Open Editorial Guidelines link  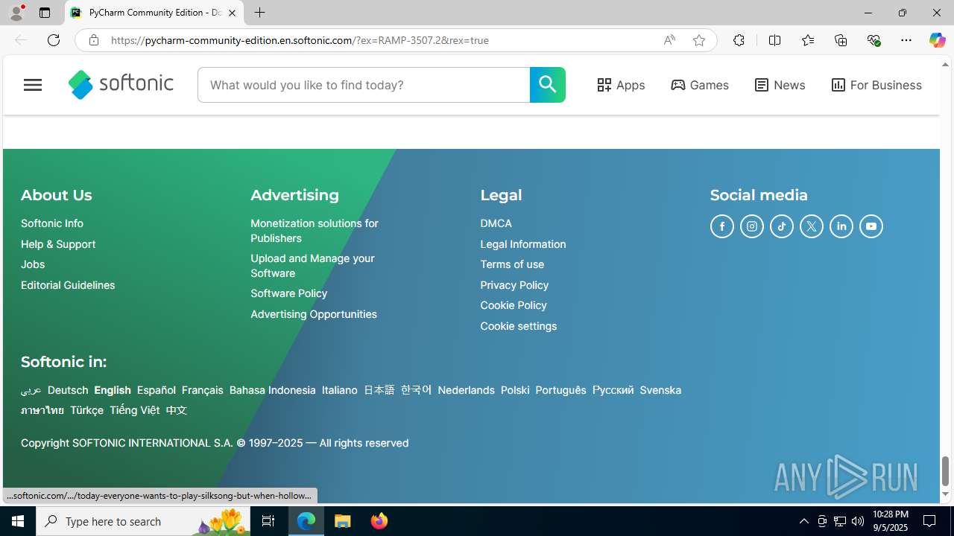click(x=68, y=285)
